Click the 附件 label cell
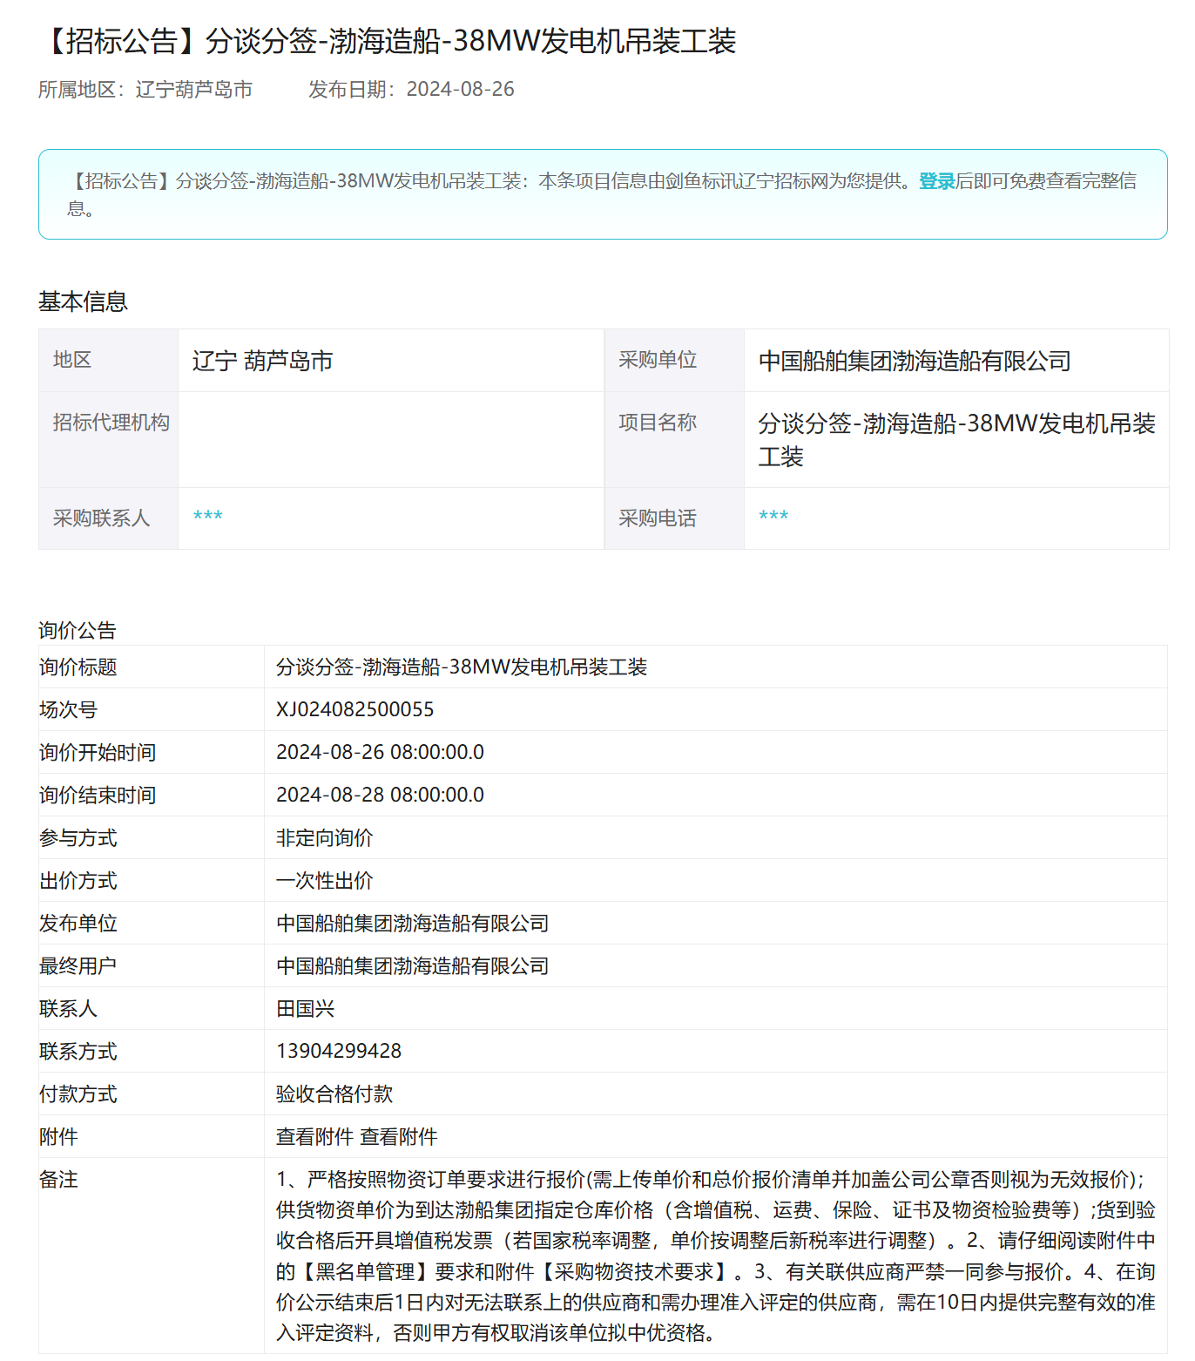 click(x=152, y=1136)
